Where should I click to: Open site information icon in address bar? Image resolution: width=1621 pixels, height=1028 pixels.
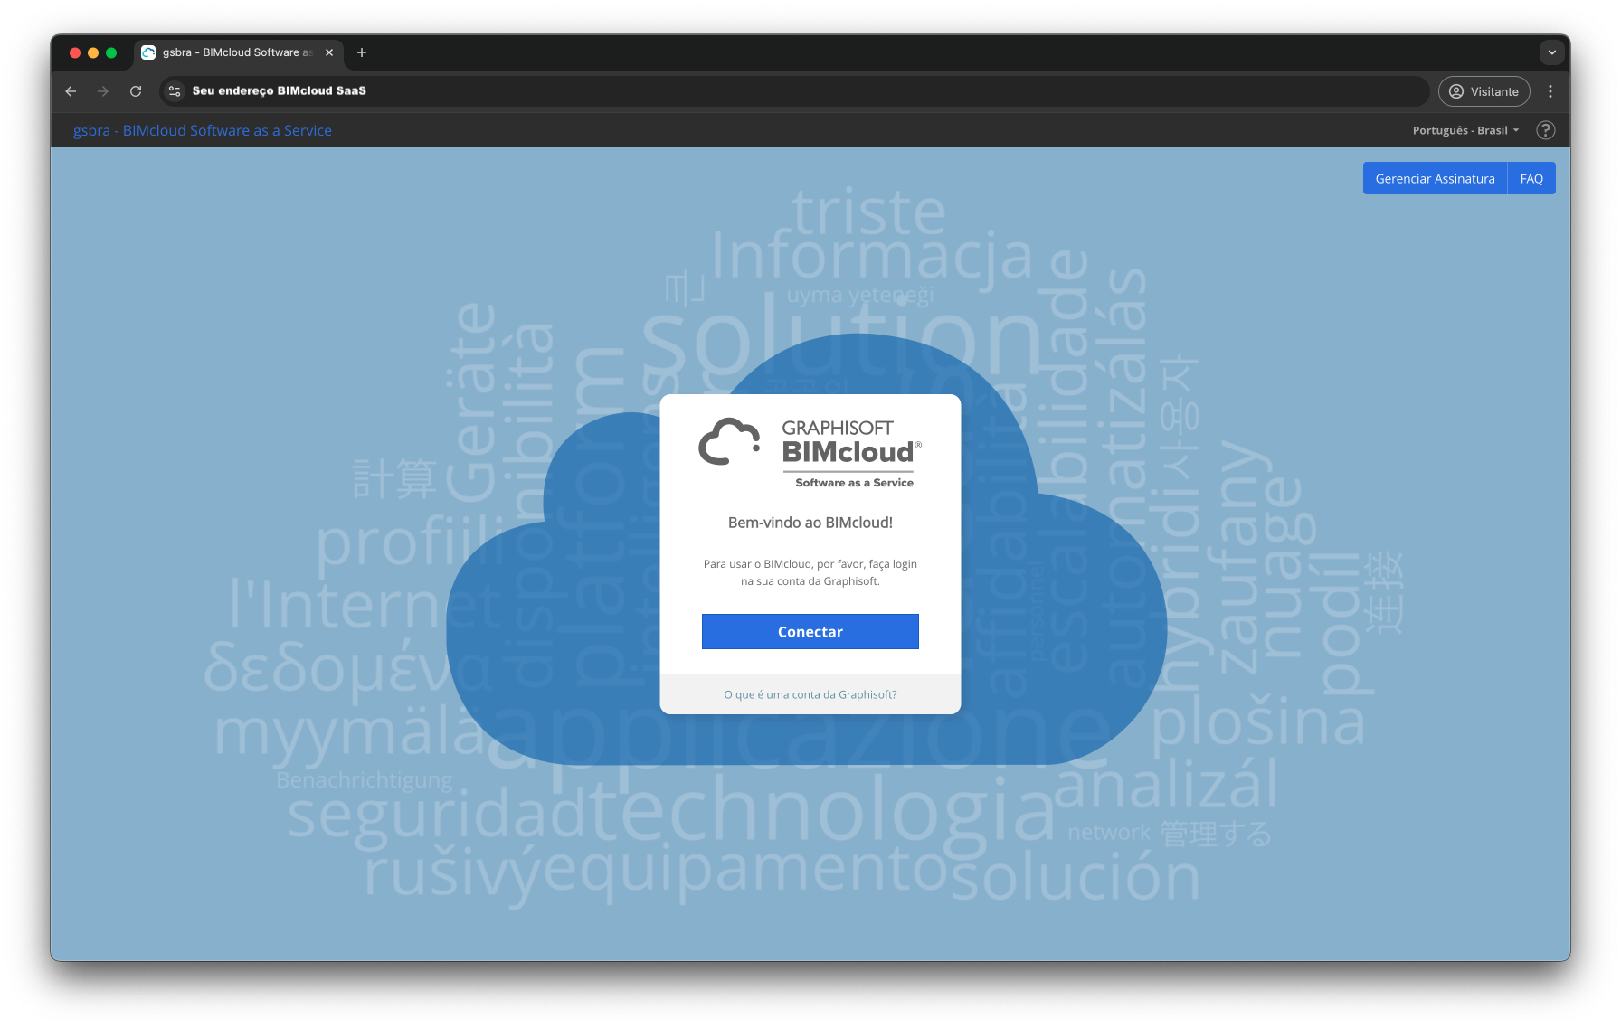(x=175, y=91)
